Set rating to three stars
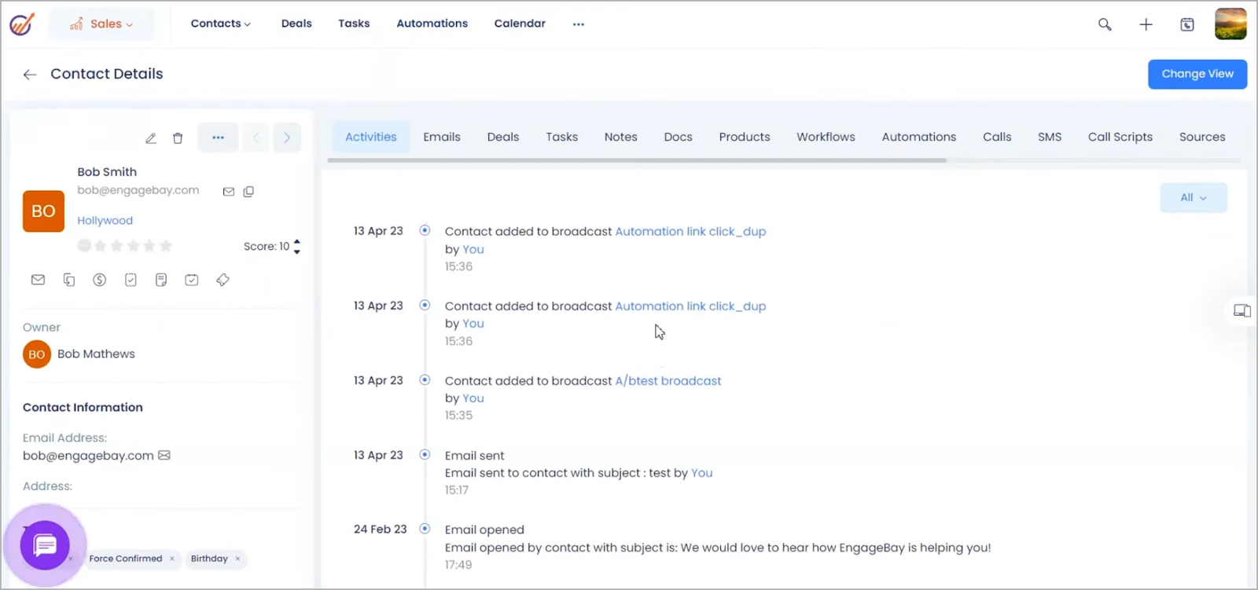 [x=133, y=246]
